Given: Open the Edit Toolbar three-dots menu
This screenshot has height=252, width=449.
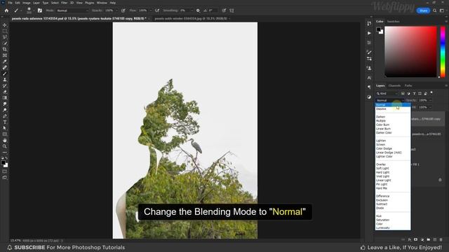Looking at the screenshot, I should coord(5,153).
